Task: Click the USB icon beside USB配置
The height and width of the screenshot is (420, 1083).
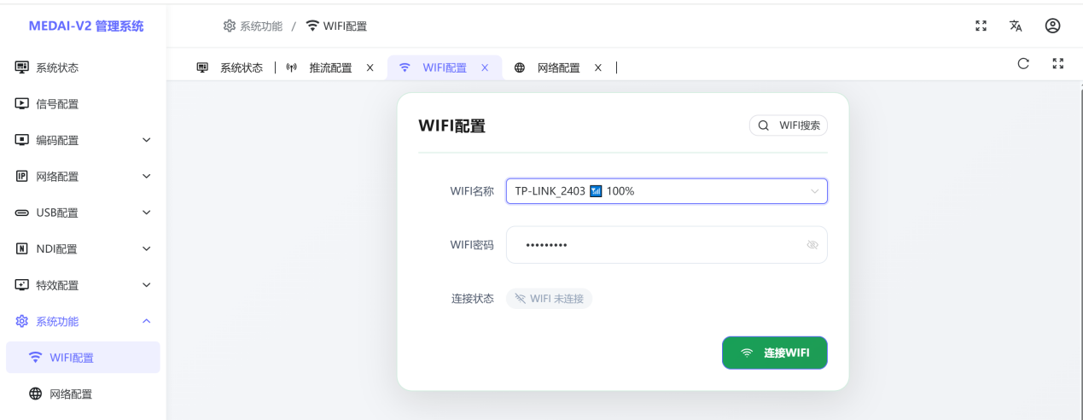Action: pos(22,213)
